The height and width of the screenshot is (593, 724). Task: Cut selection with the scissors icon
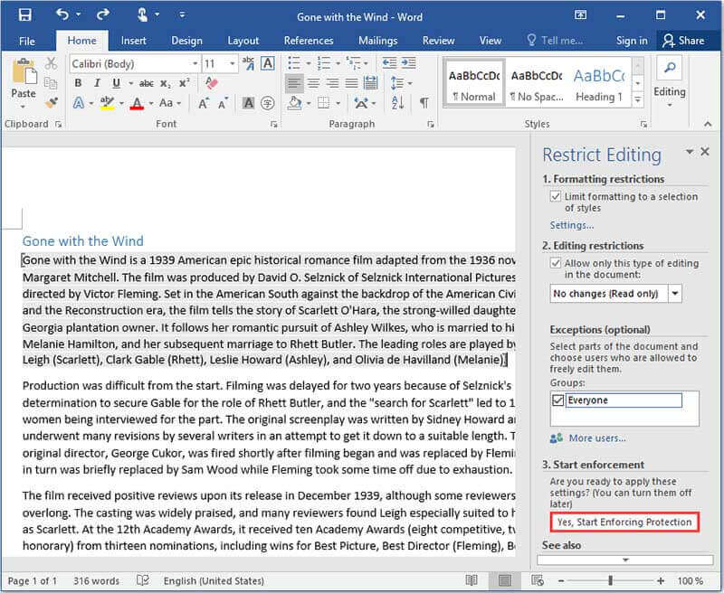coord(51,63)
